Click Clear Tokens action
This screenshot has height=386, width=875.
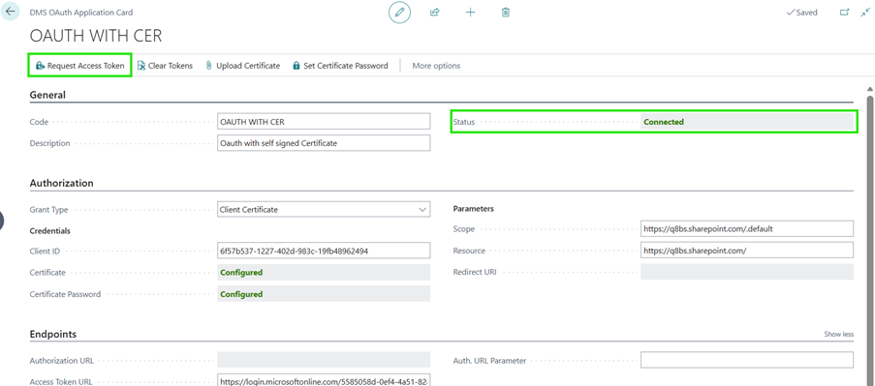[x=165, y=66]
